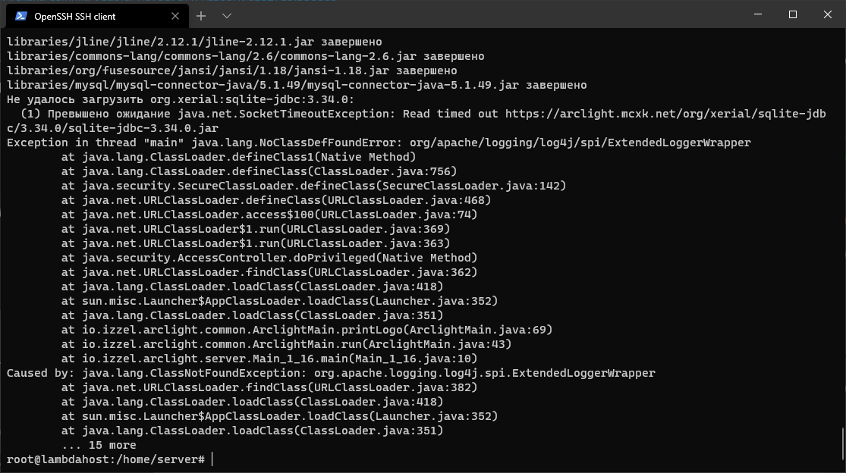Close the OpenSSH SSH client tab
Image resolution: width=846 pixels, height=473 pixels.
[x=175, y=16]
